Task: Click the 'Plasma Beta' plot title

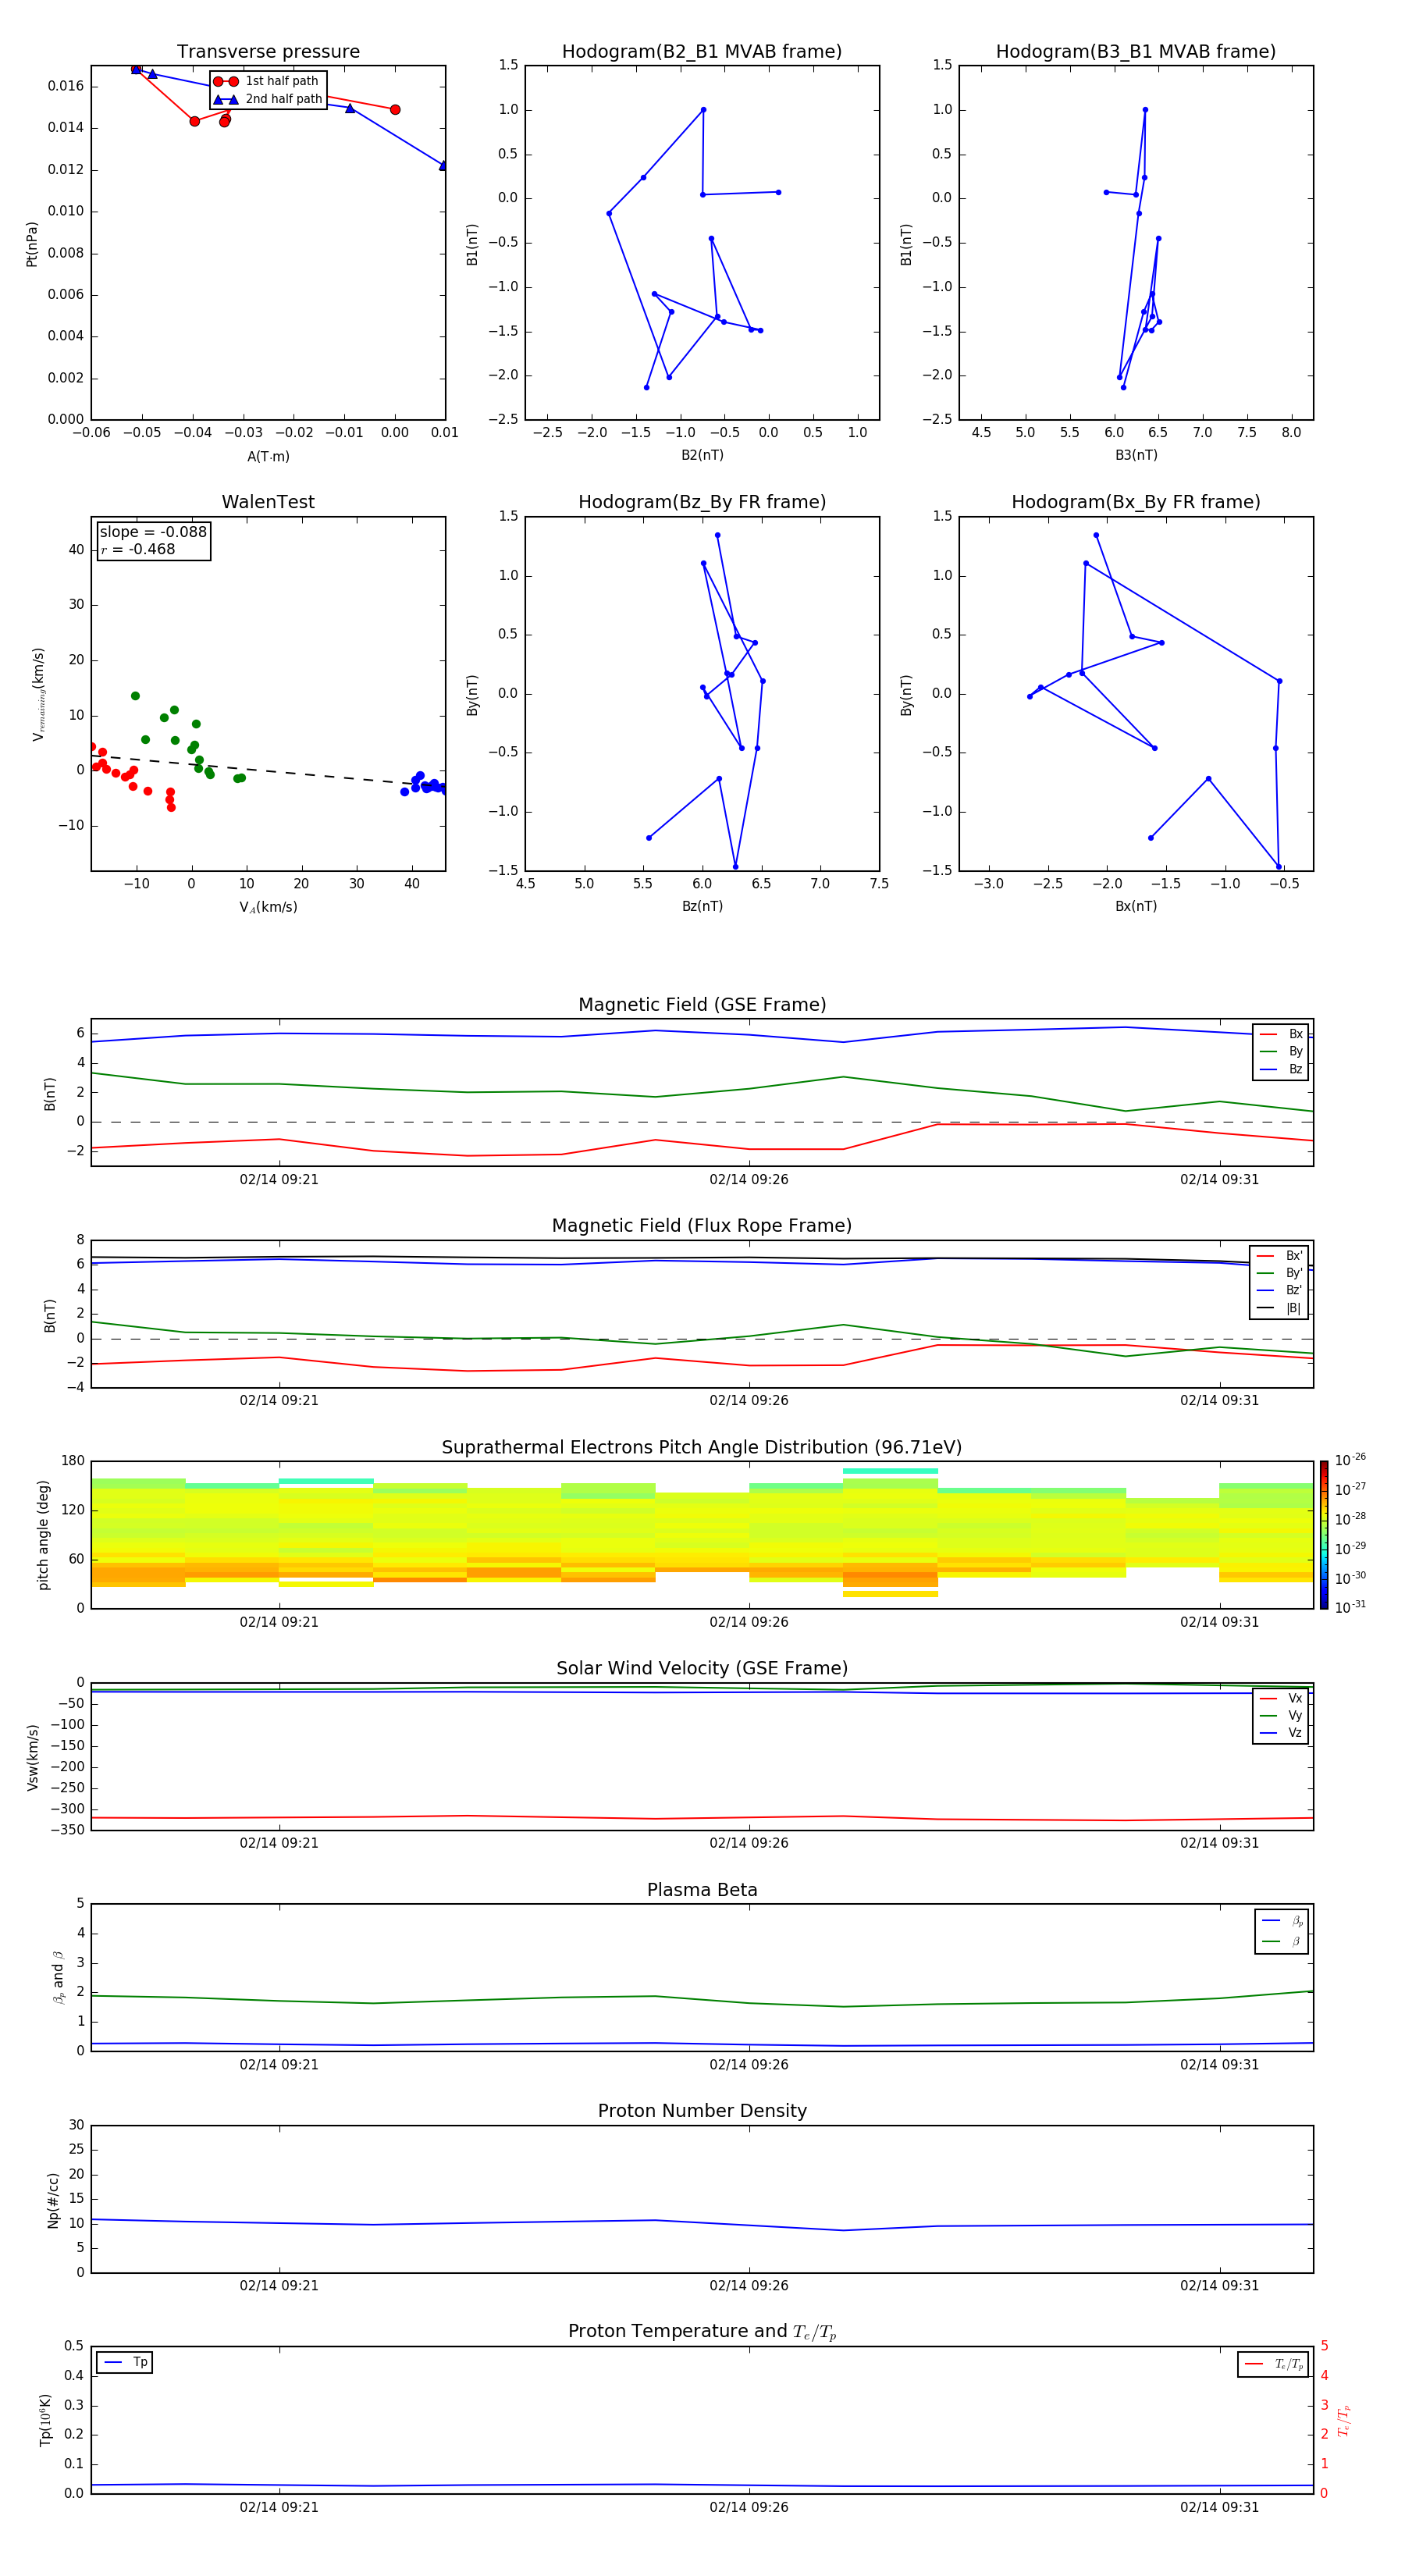Action: click(702, 1891)
